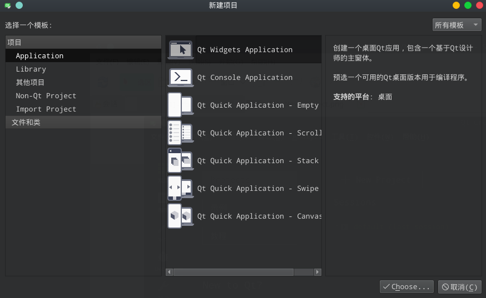Viewport: 486px width, 298px height.
Task: Click the horizontal scrollbar left arrow
Action: click(x=170, y=272)
